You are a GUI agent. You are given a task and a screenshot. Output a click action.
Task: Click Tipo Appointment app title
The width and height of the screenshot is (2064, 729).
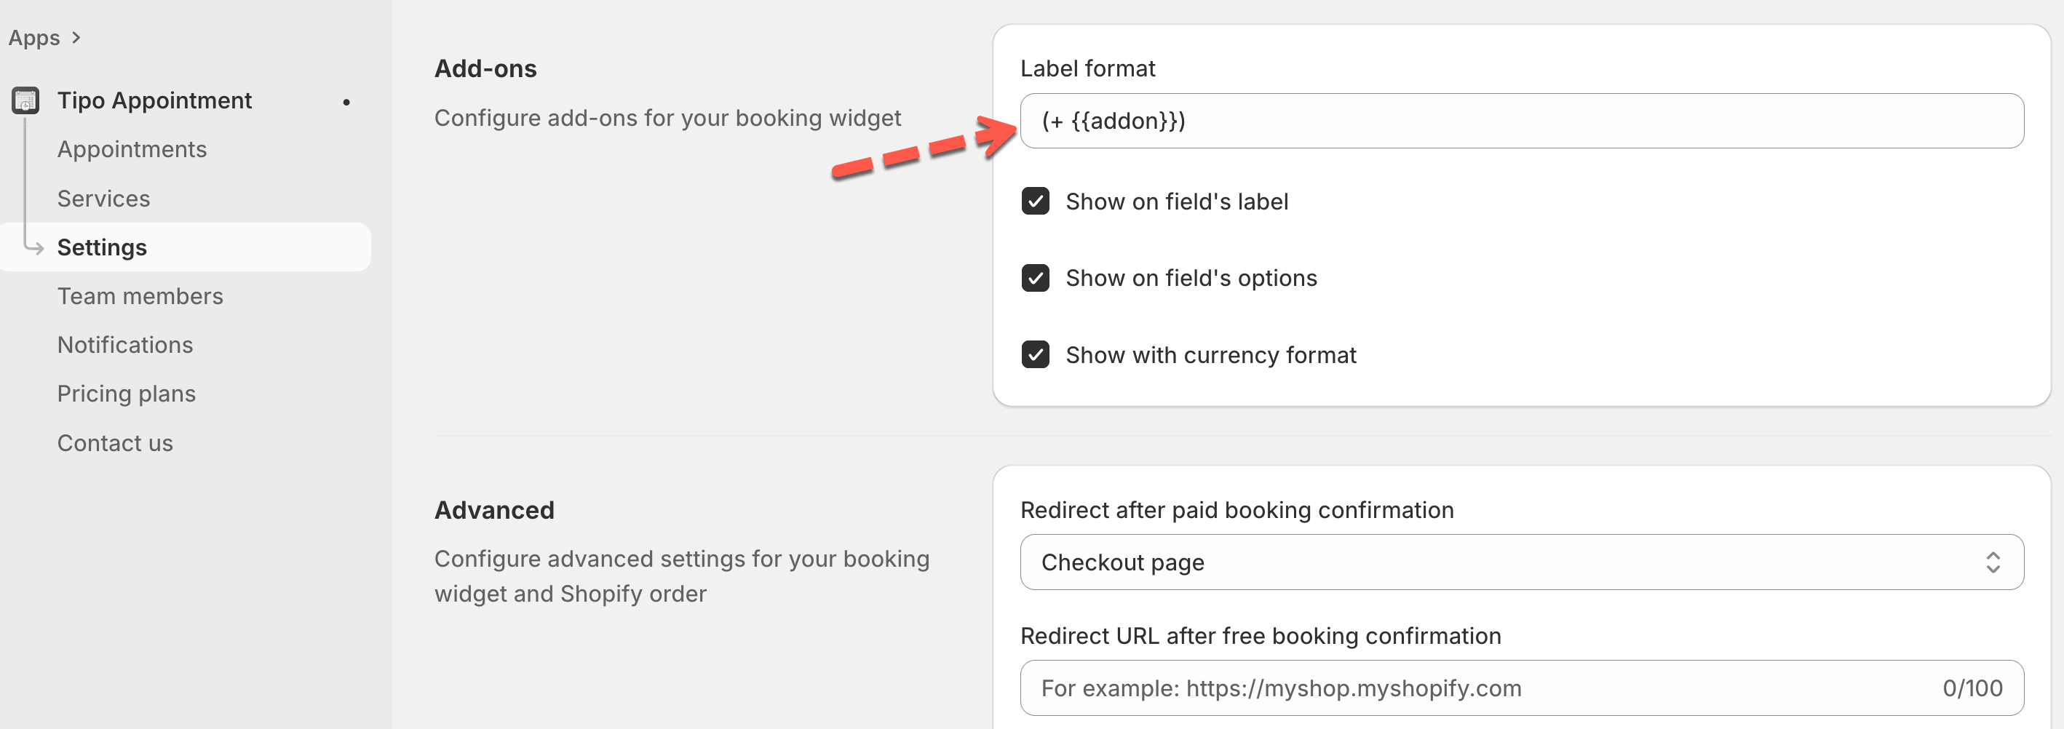[x=154, y=101]
